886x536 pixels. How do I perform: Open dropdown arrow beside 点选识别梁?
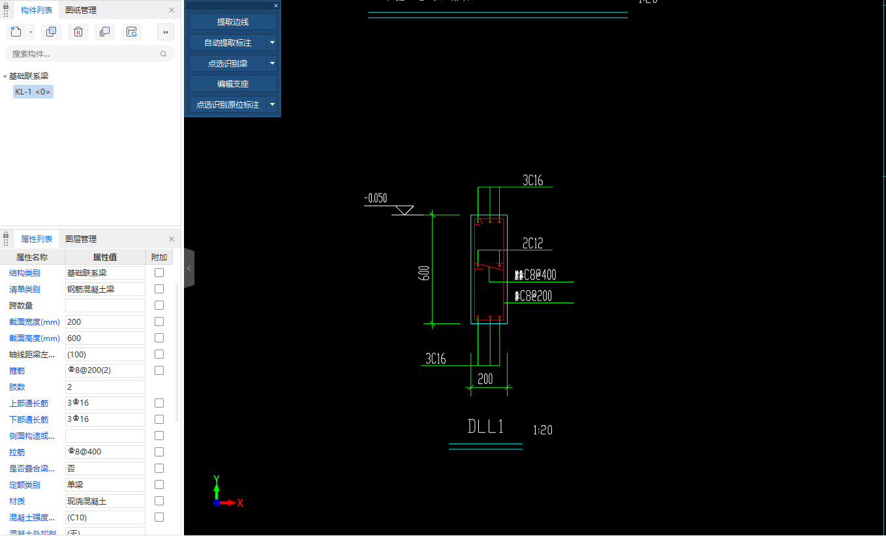click(273, 63)
